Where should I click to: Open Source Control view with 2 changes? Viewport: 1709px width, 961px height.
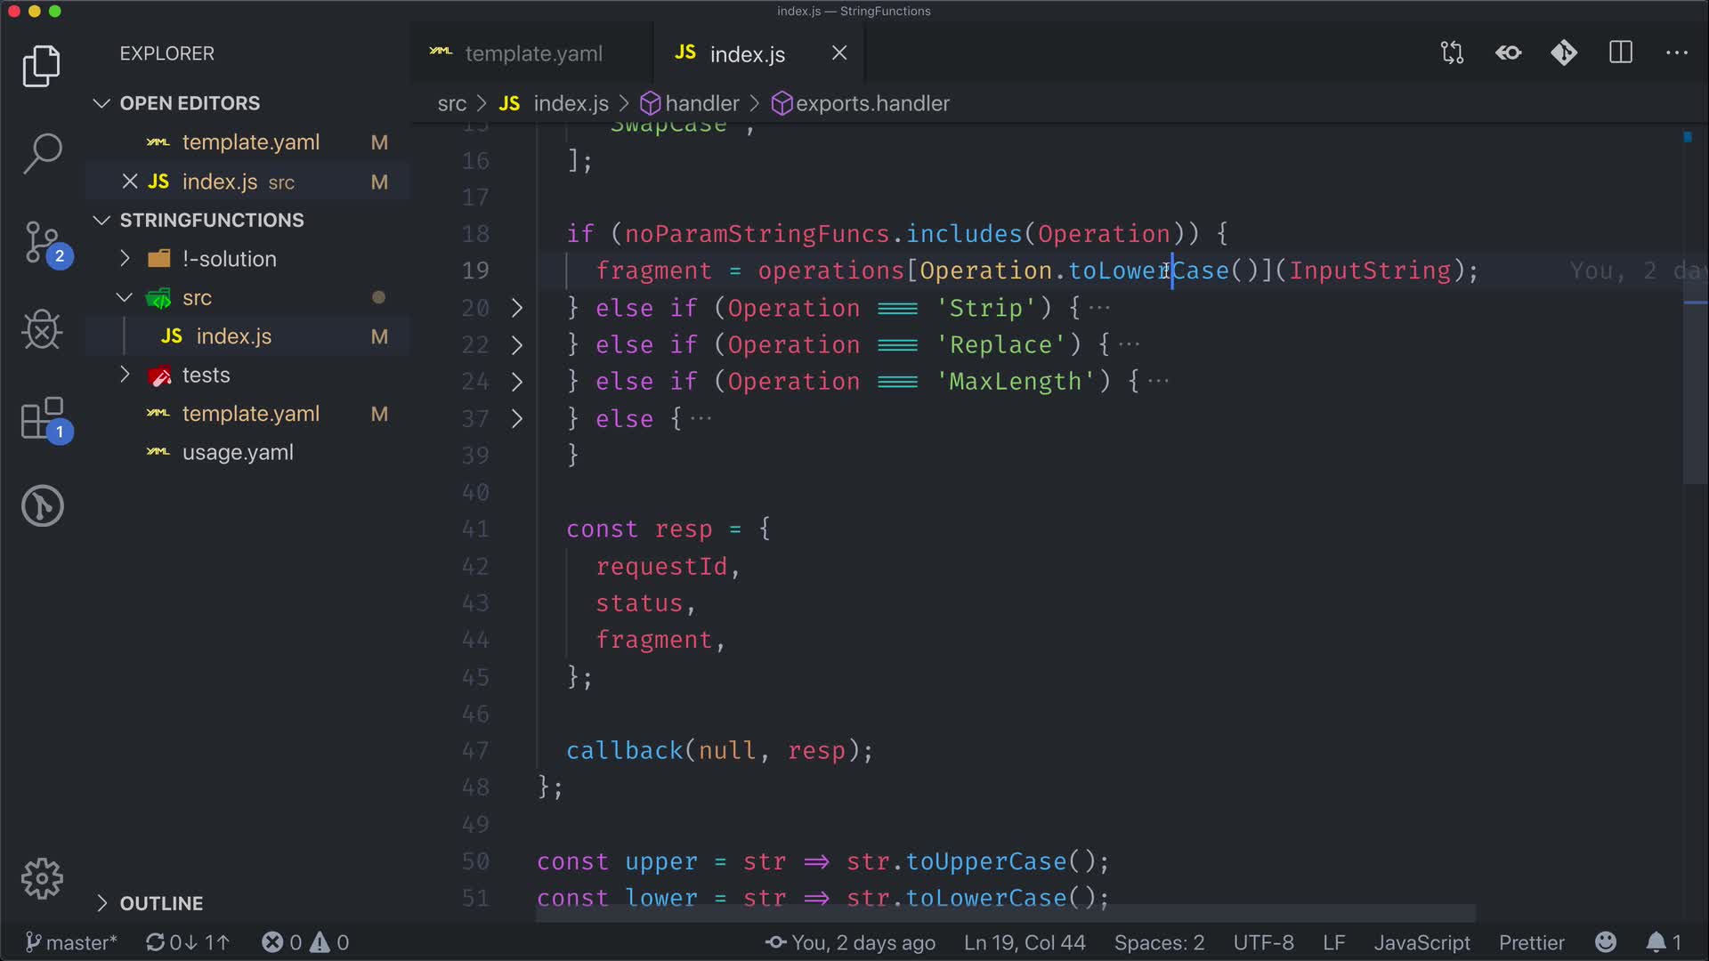coord(42,242)
